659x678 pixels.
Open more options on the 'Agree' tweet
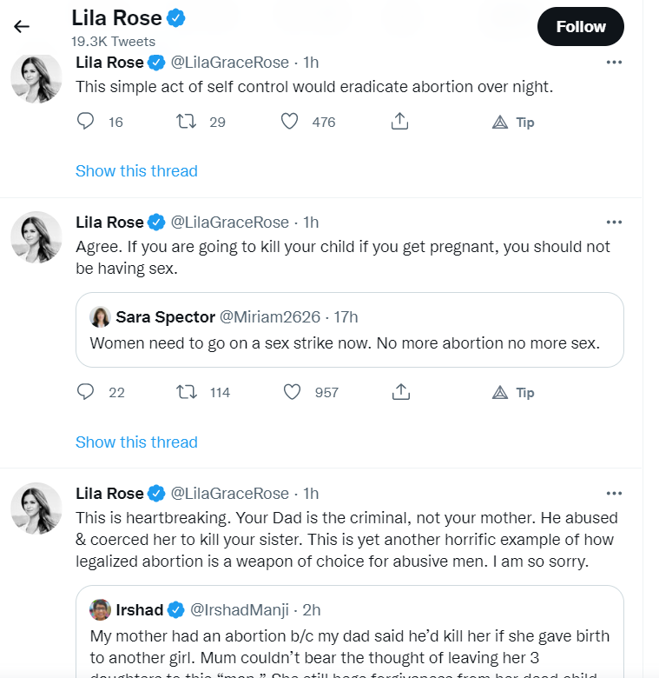[614, 223]
